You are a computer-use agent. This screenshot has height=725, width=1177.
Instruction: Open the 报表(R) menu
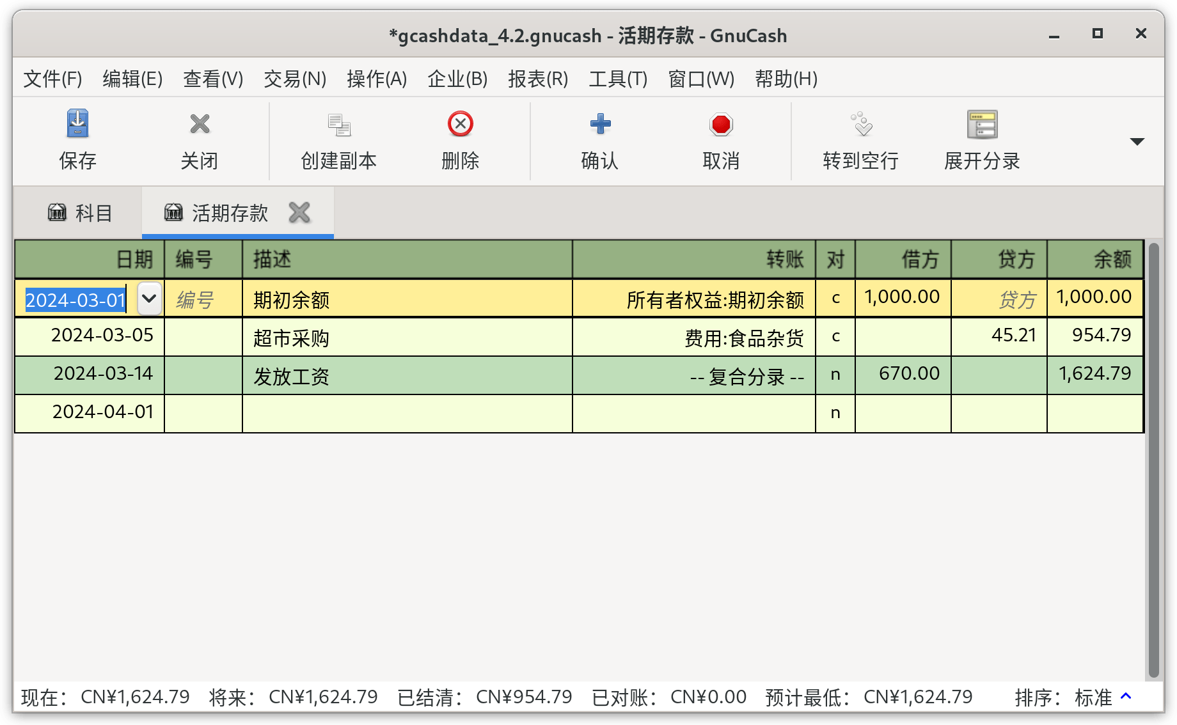point(539,79)
